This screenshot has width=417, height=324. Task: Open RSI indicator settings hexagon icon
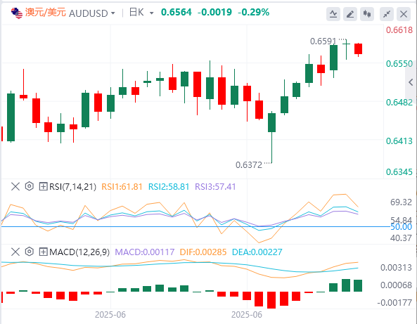tap(30, 186)
